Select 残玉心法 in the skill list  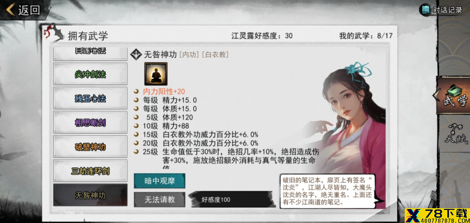(x=90, y=98)
